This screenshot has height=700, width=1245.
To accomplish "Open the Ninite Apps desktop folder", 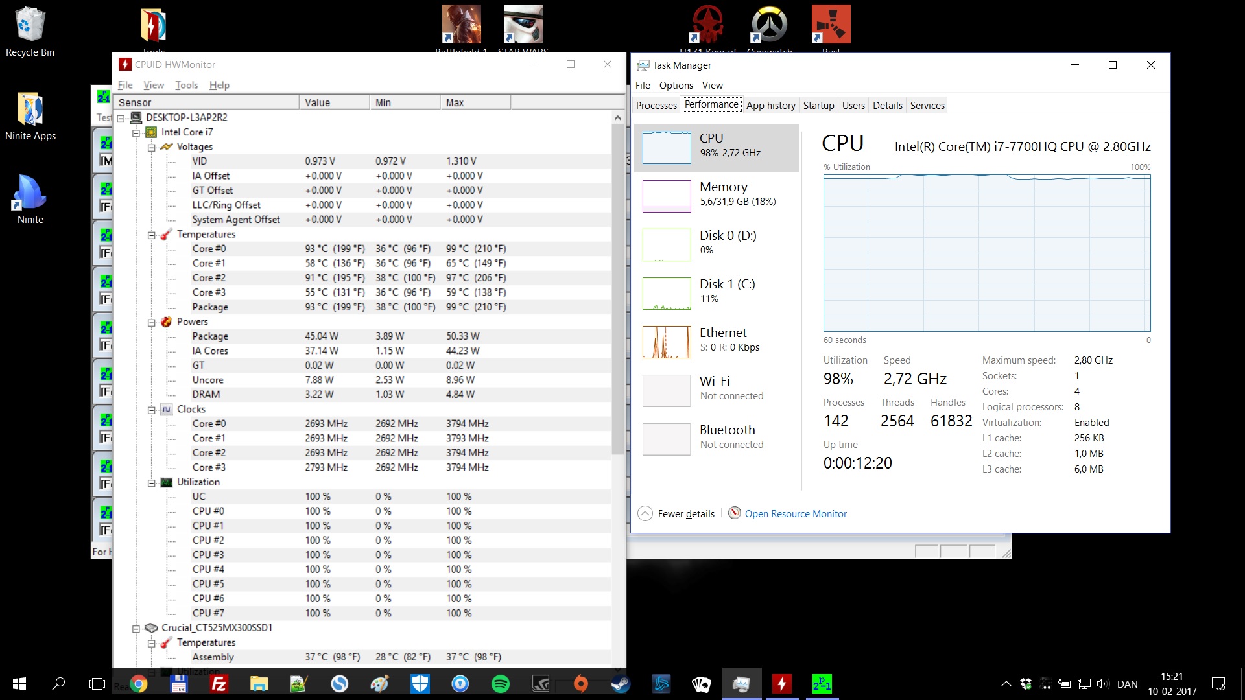I will point(30,117).
